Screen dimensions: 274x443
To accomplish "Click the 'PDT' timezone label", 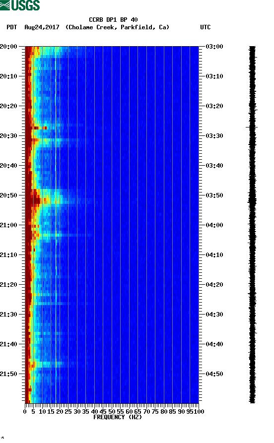I will pos(12,27).
